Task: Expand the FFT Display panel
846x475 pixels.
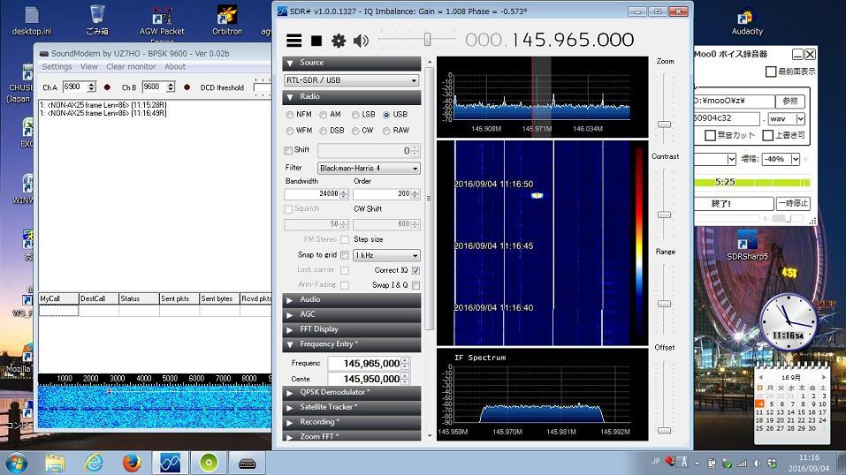Action: pos(351,329)
